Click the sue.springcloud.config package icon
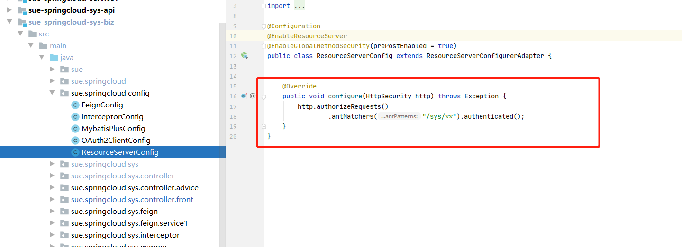This screenshot has width=682, height=247. click(x=64, y=93)
